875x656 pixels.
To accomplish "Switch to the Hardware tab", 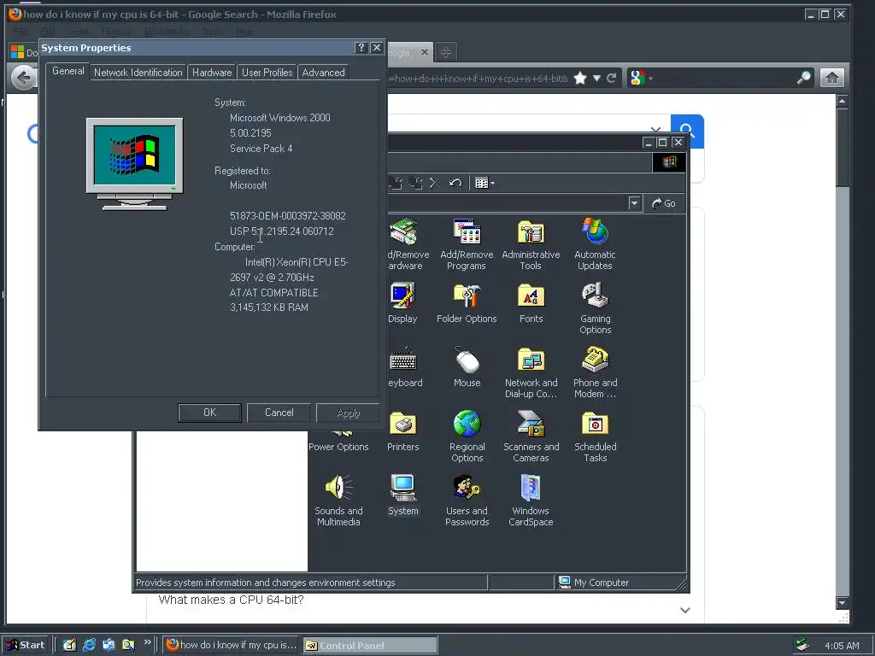I will (212, 73).
